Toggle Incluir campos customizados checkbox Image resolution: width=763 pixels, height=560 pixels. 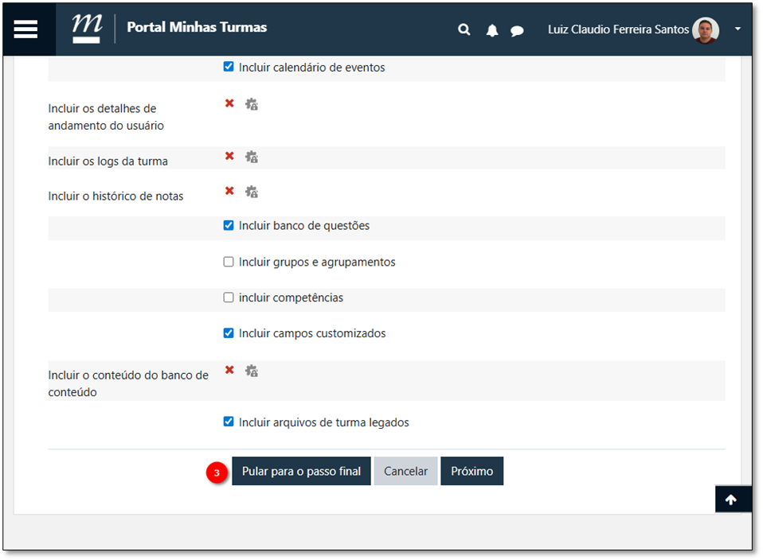(x=229, y=333)
